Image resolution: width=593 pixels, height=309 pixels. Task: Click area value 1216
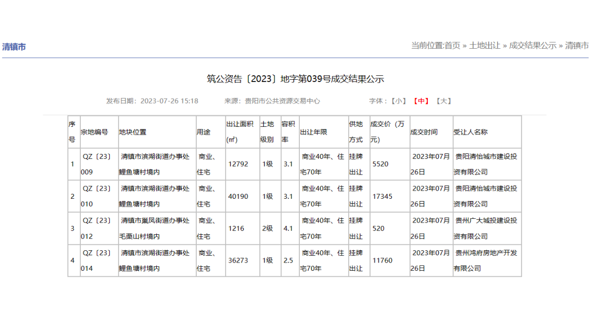pos(236,229)
